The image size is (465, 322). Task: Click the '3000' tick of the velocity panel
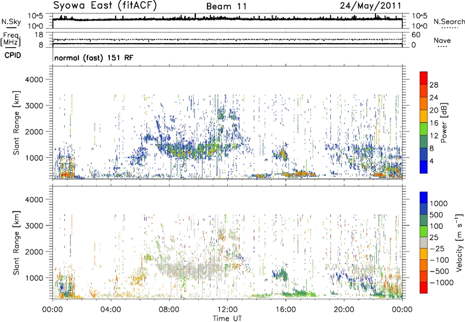(x=34, y=226)
